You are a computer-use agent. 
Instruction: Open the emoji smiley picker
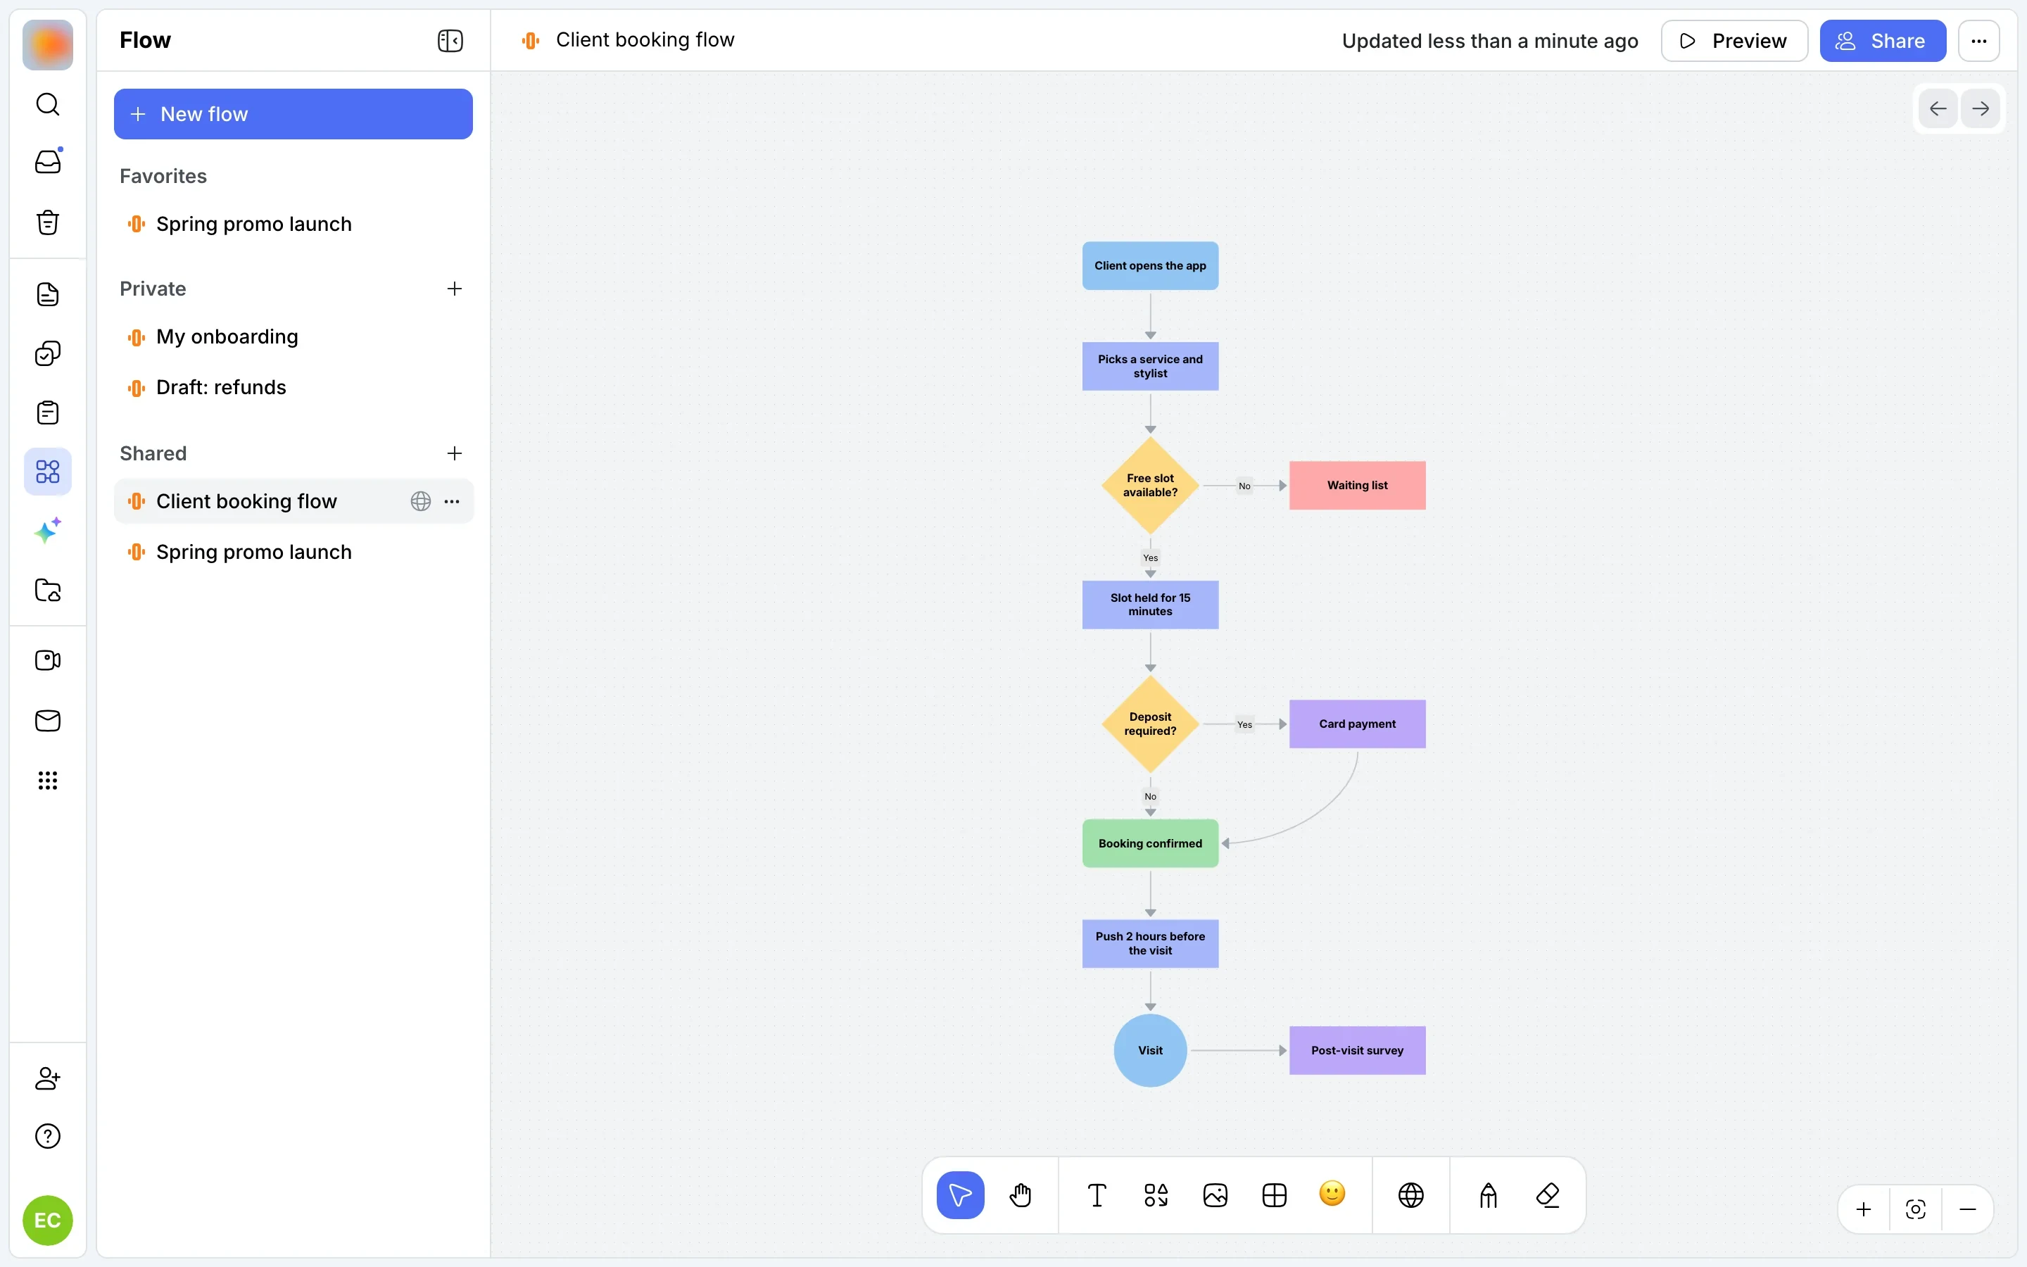click(1332, 1193)
